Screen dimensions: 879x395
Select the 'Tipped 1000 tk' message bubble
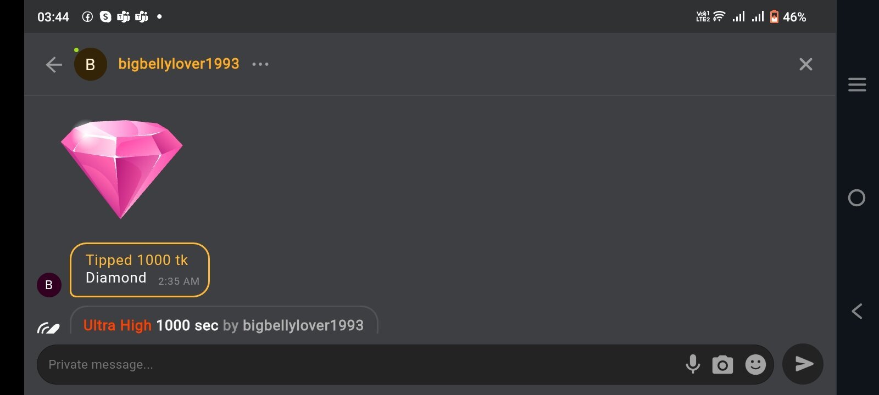tap(140, 270)
